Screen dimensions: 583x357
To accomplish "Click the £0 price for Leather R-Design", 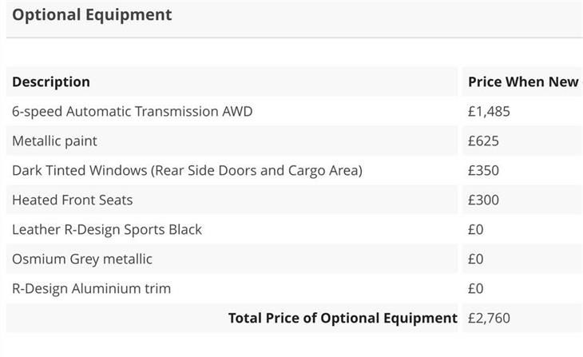I will (476, 229).
